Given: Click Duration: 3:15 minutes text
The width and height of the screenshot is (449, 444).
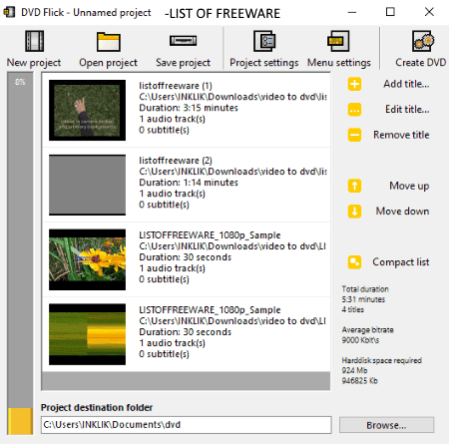Looking at the screenshot, I should point(189,108).
